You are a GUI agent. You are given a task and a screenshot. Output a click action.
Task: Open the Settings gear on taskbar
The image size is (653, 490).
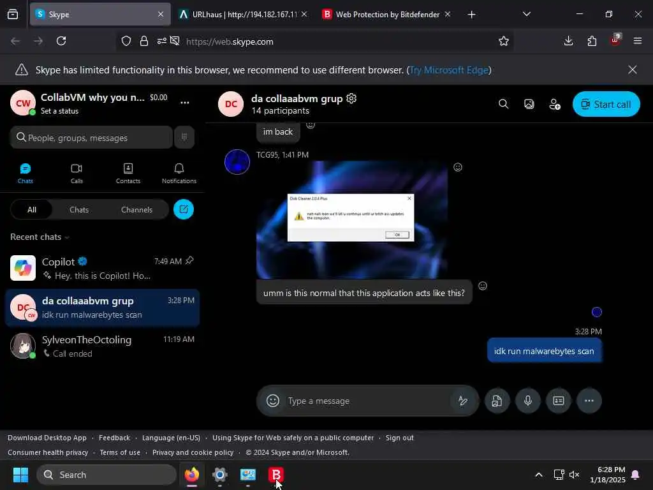click(x=220, y=475)
